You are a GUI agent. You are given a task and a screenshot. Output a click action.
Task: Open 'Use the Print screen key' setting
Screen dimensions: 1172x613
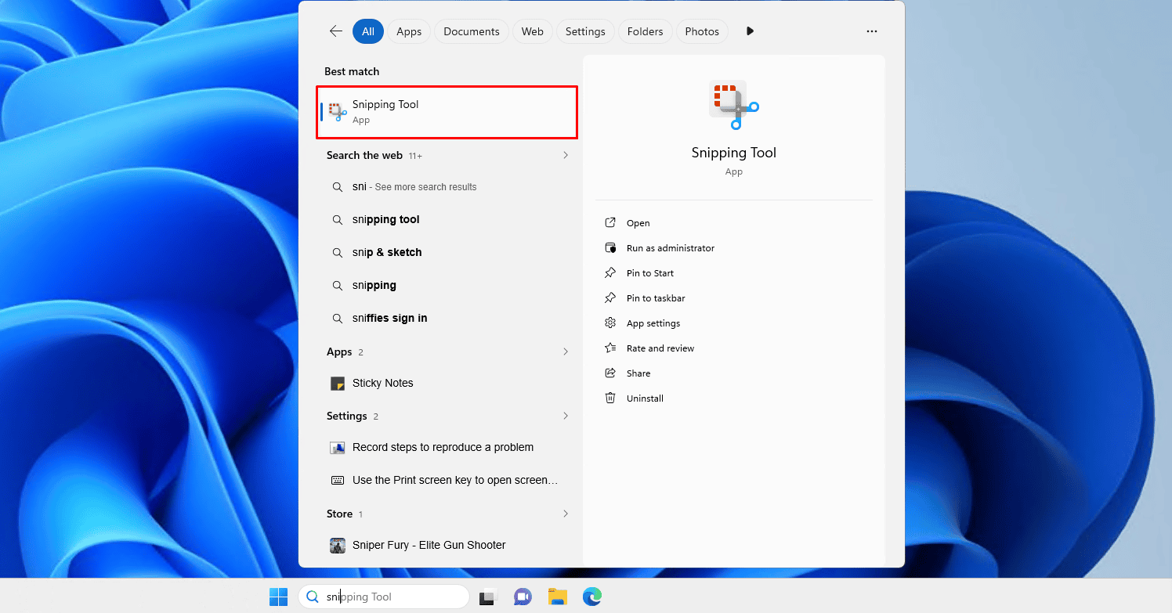point(447,480)
